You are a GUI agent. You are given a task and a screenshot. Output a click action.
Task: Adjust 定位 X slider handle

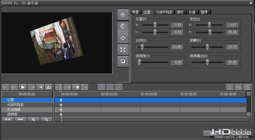(210, 25)
